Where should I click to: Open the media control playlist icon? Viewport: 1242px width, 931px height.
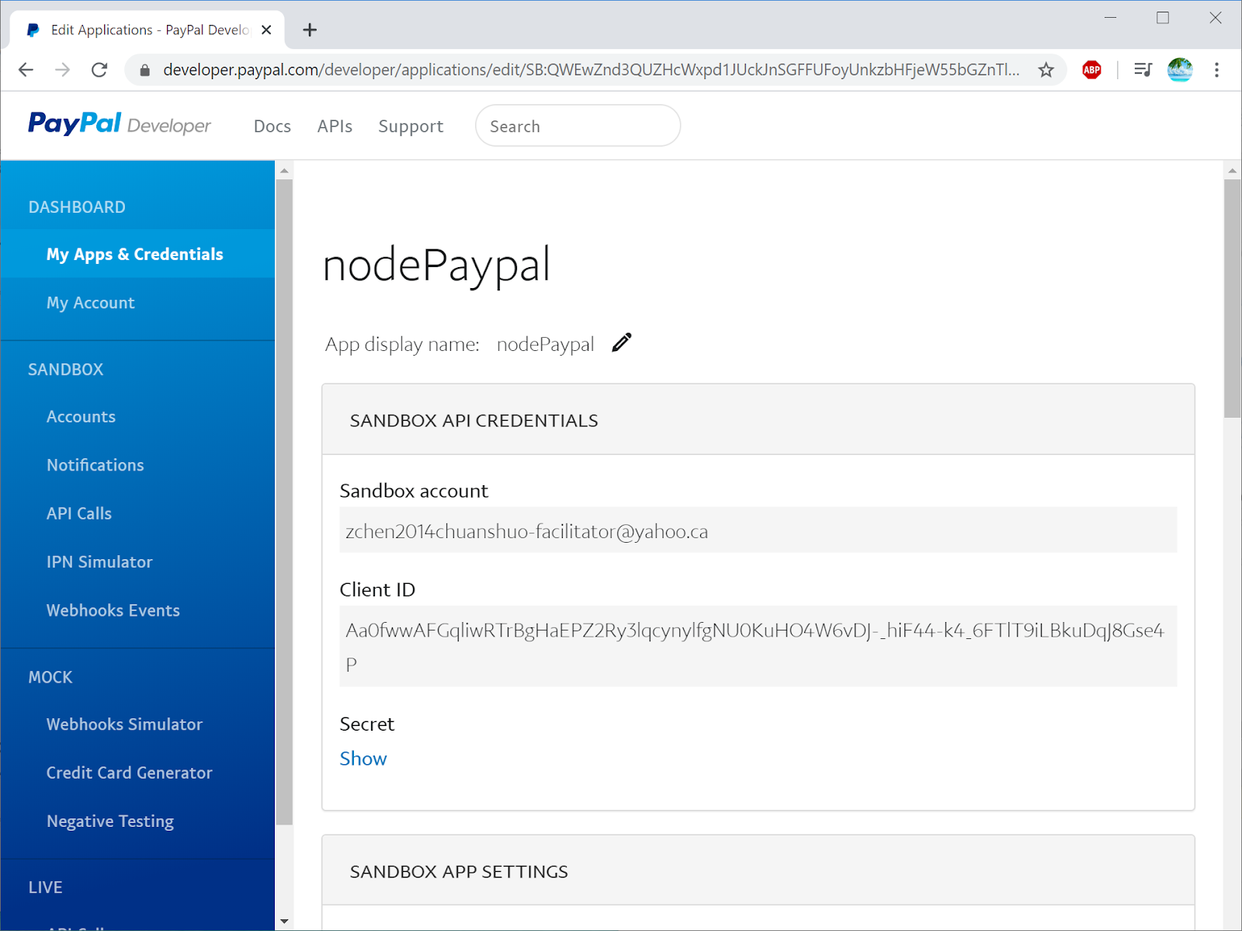click(1143, 70)
